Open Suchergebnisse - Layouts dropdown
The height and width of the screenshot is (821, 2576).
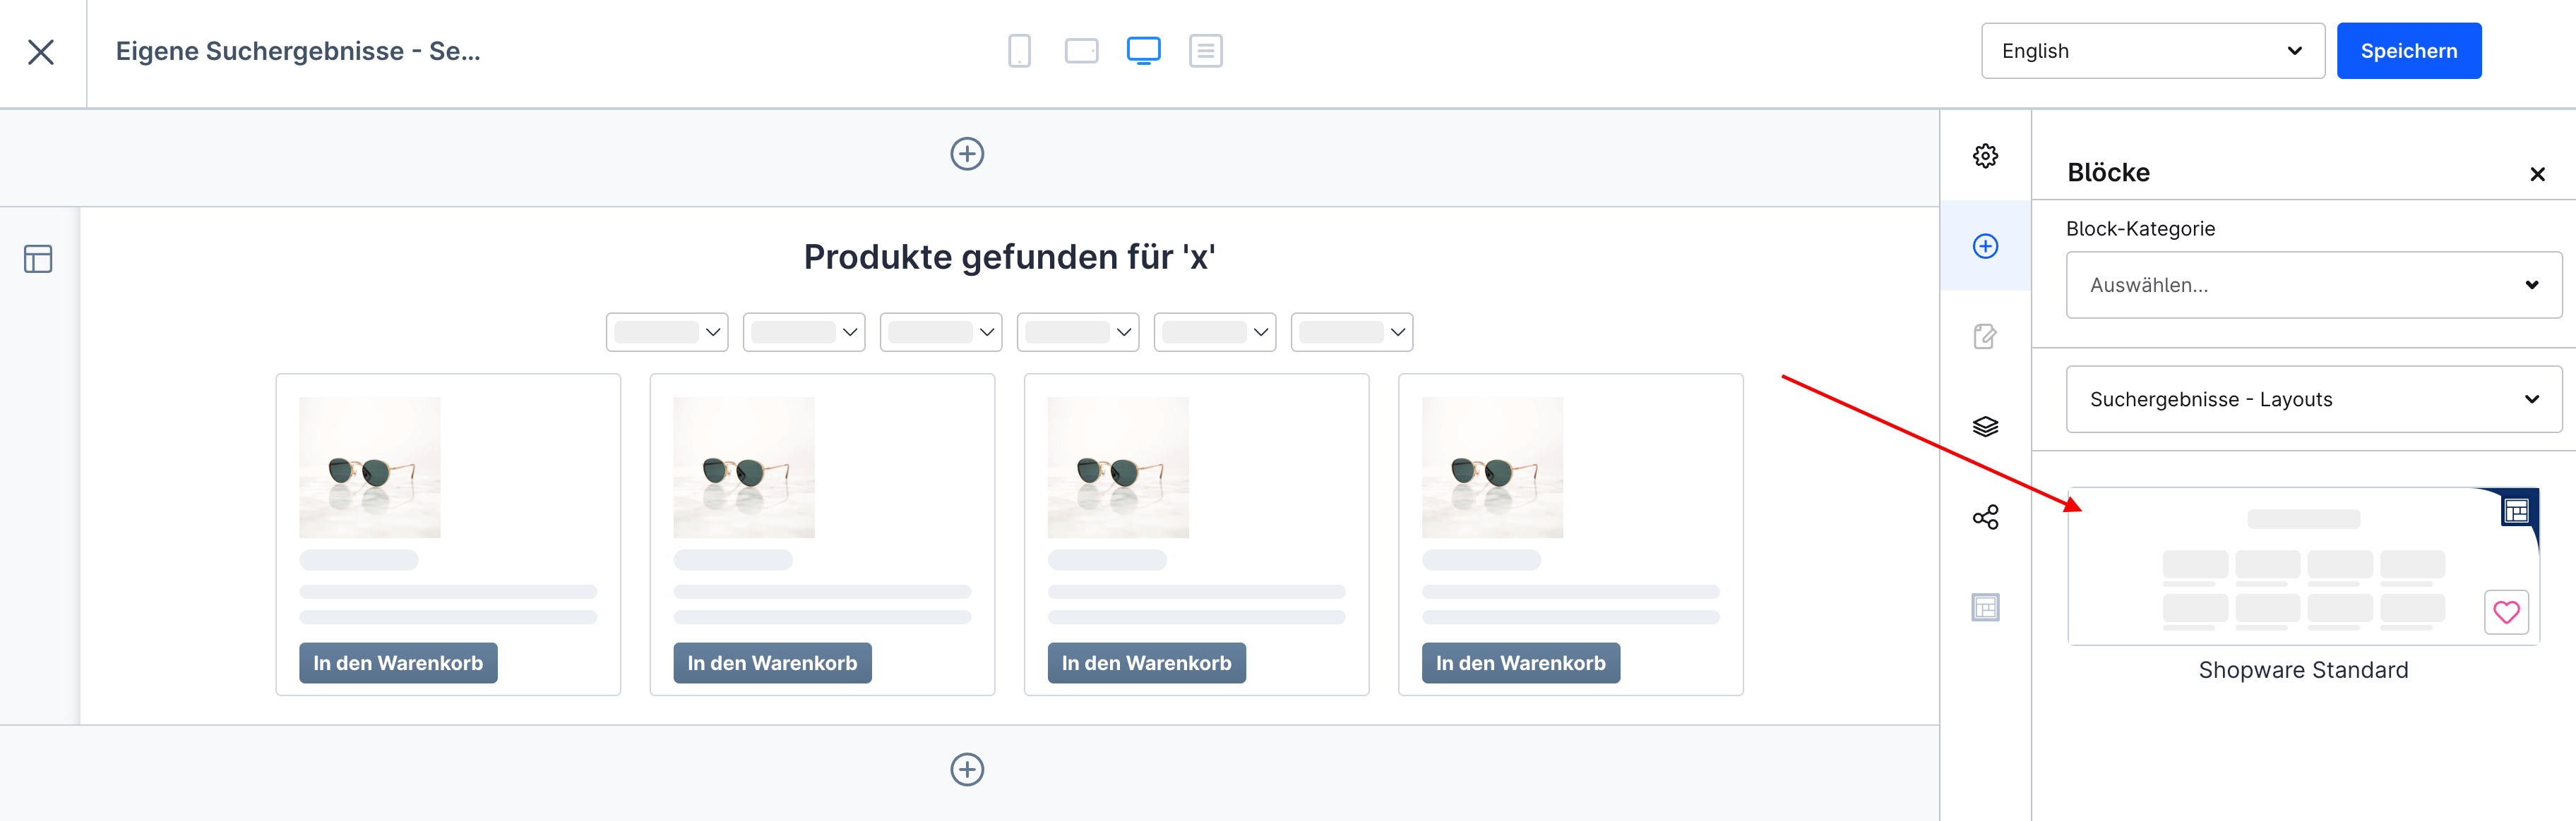(x=2313, y=399)
